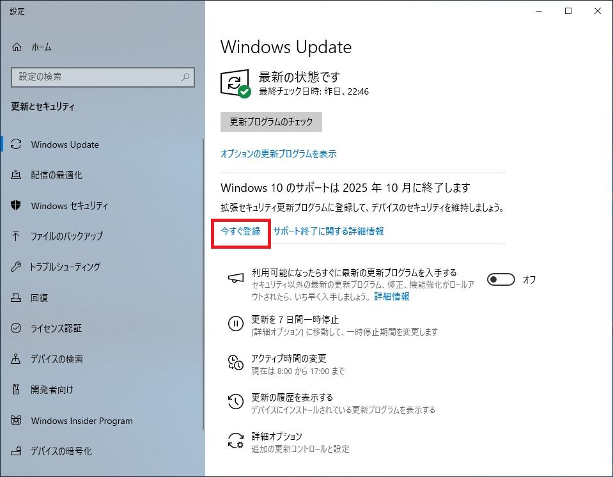The width and height of the screenshot is (613, 477).
Task: Click the ファイルのバックアップ arrow icon
Action: (17, 237)
